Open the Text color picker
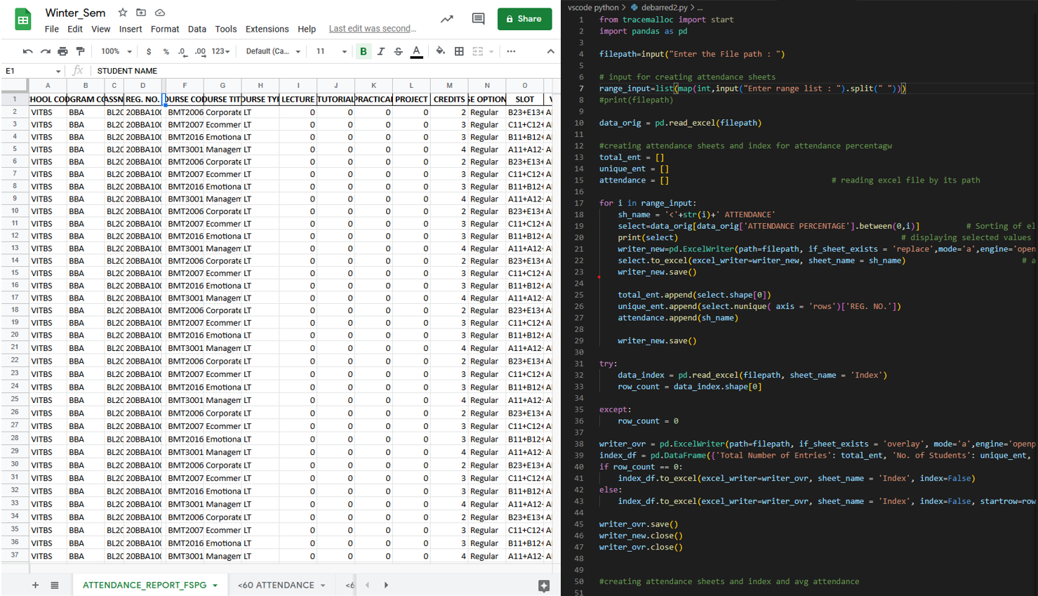Screen dimensions: 1038x596 tap(416, 51)
